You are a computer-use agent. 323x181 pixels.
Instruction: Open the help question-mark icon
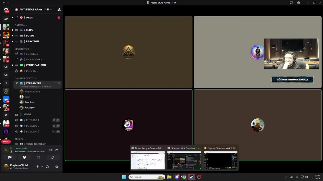click(x=299, y=3)
